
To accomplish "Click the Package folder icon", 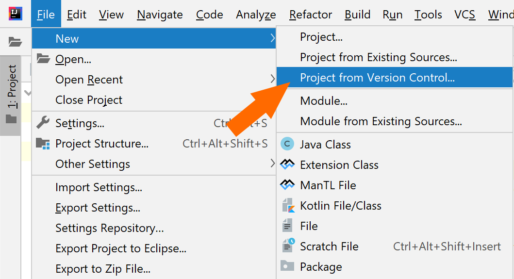I will pos(287,266).
